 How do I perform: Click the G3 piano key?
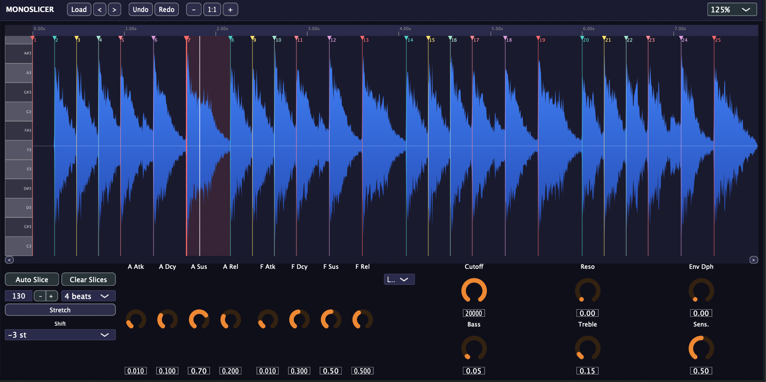point(19,111)
